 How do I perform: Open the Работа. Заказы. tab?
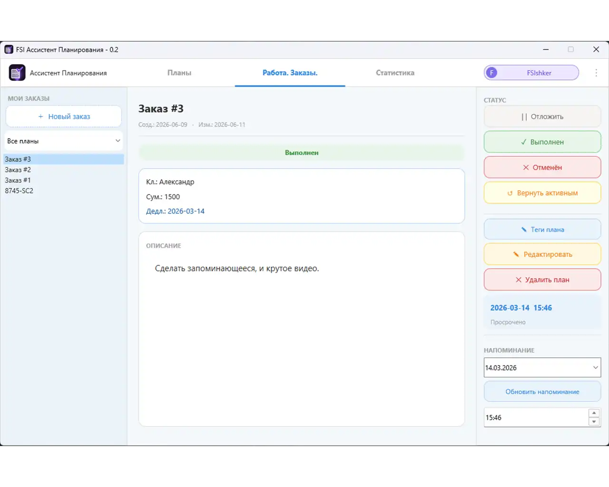coord(290,73)
